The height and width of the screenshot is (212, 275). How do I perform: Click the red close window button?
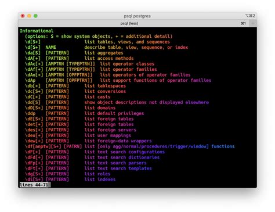(x=23, y=16)
